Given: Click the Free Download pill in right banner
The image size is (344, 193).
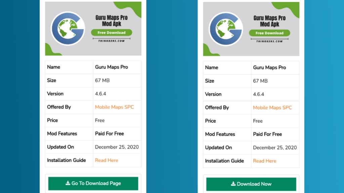Looking at the screenshot, I should click(x=269, y=33).
